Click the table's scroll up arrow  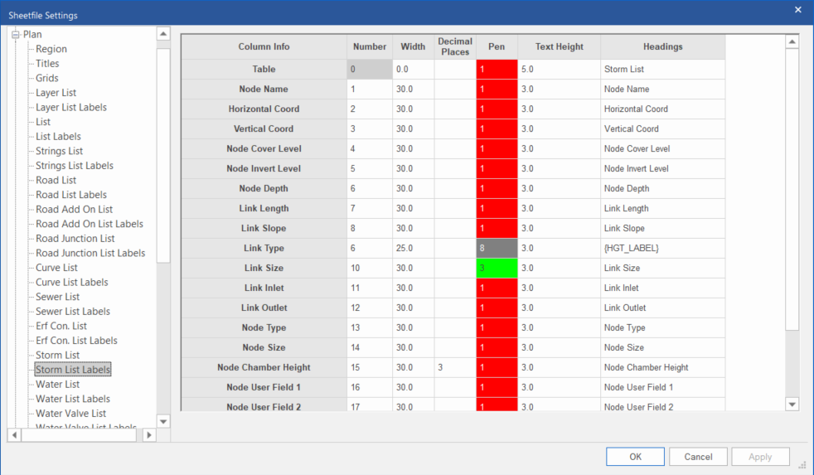click(x=792, y=42)
